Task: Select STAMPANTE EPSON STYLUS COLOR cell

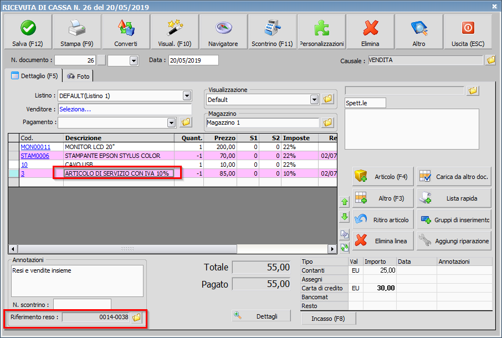Action: point(119,156)
